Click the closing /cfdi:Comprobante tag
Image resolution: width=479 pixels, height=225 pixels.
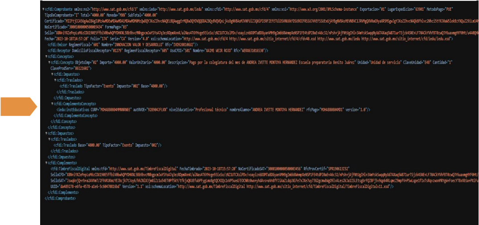[61, 199]
